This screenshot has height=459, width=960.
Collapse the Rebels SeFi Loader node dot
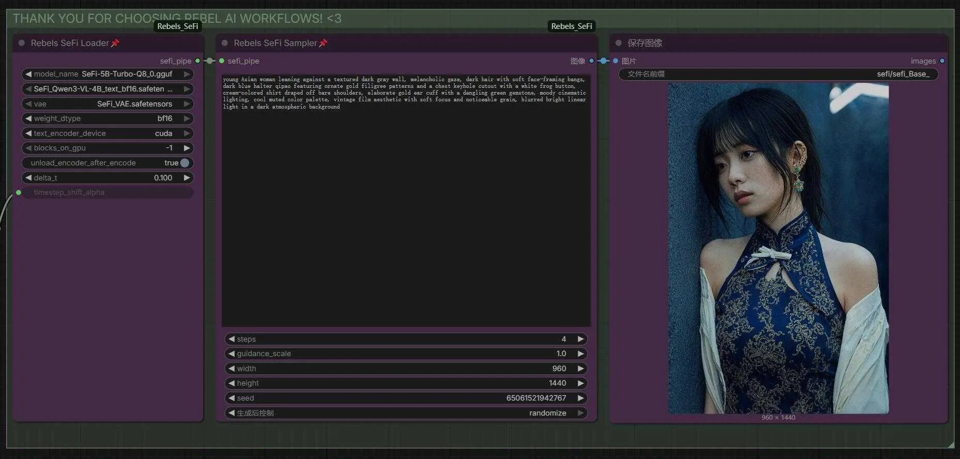[22, 43]
